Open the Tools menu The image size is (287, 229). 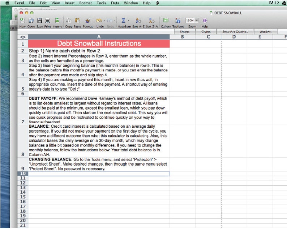pos(101,3)
